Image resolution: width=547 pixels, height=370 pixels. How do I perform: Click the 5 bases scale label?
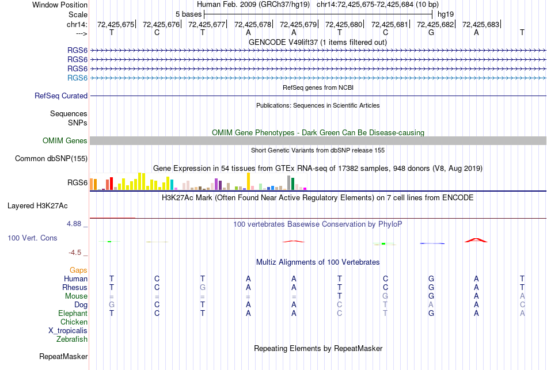point(188,14)
